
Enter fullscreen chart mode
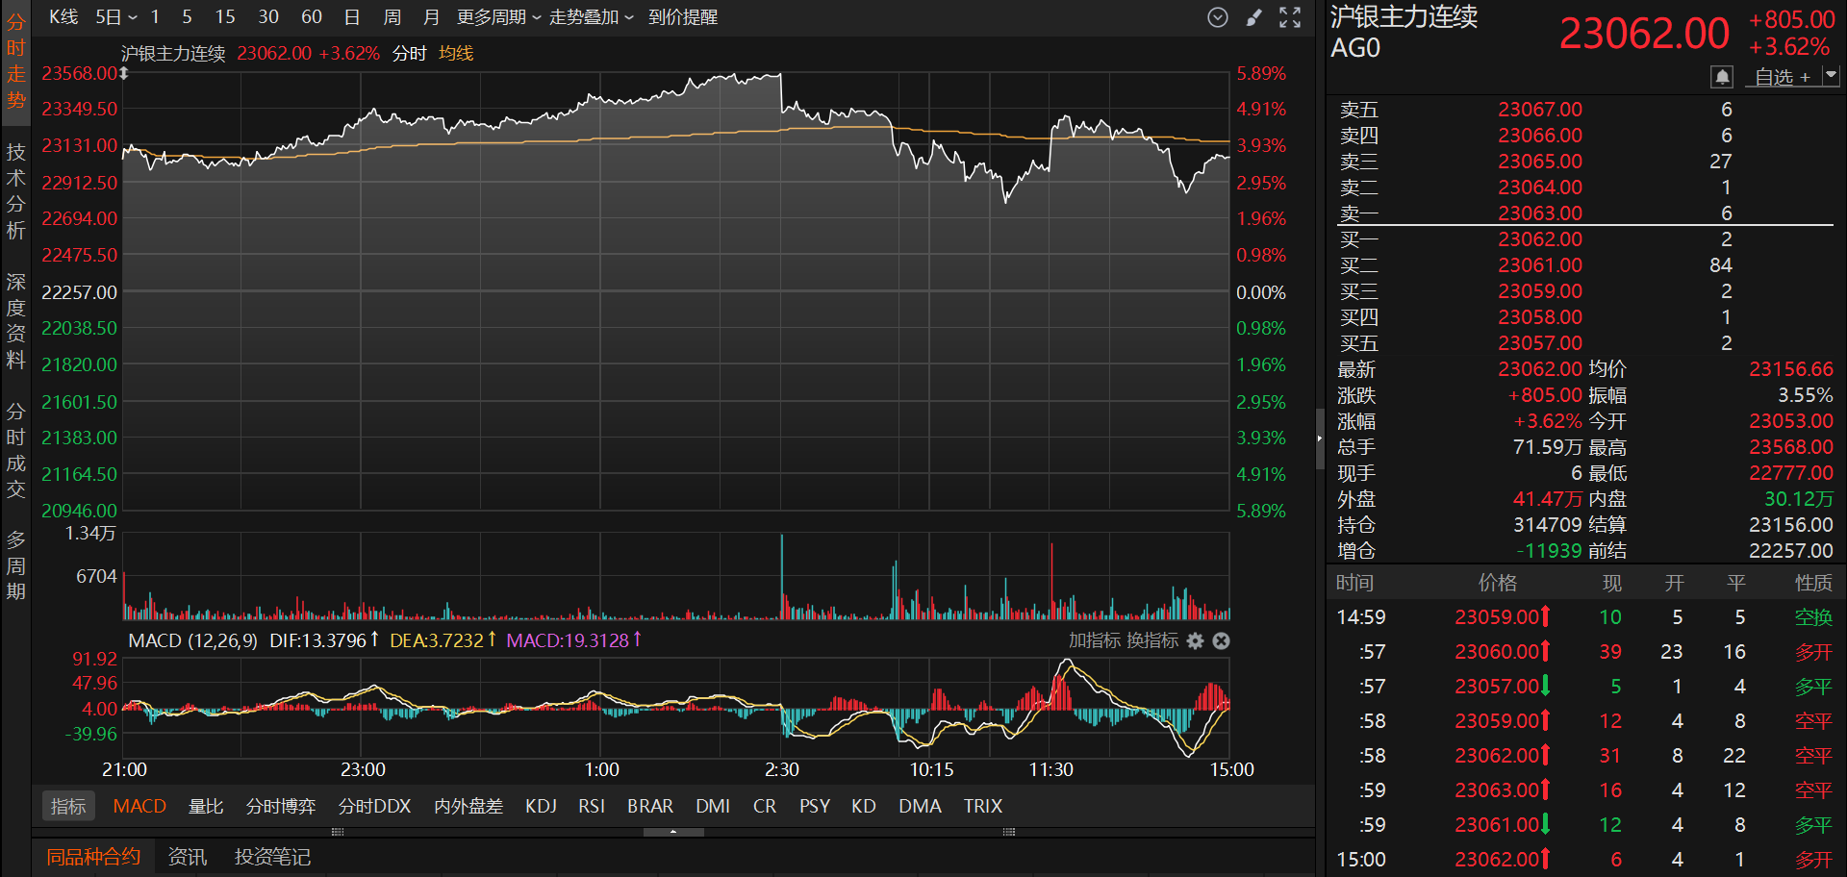tap(1290, 17)
